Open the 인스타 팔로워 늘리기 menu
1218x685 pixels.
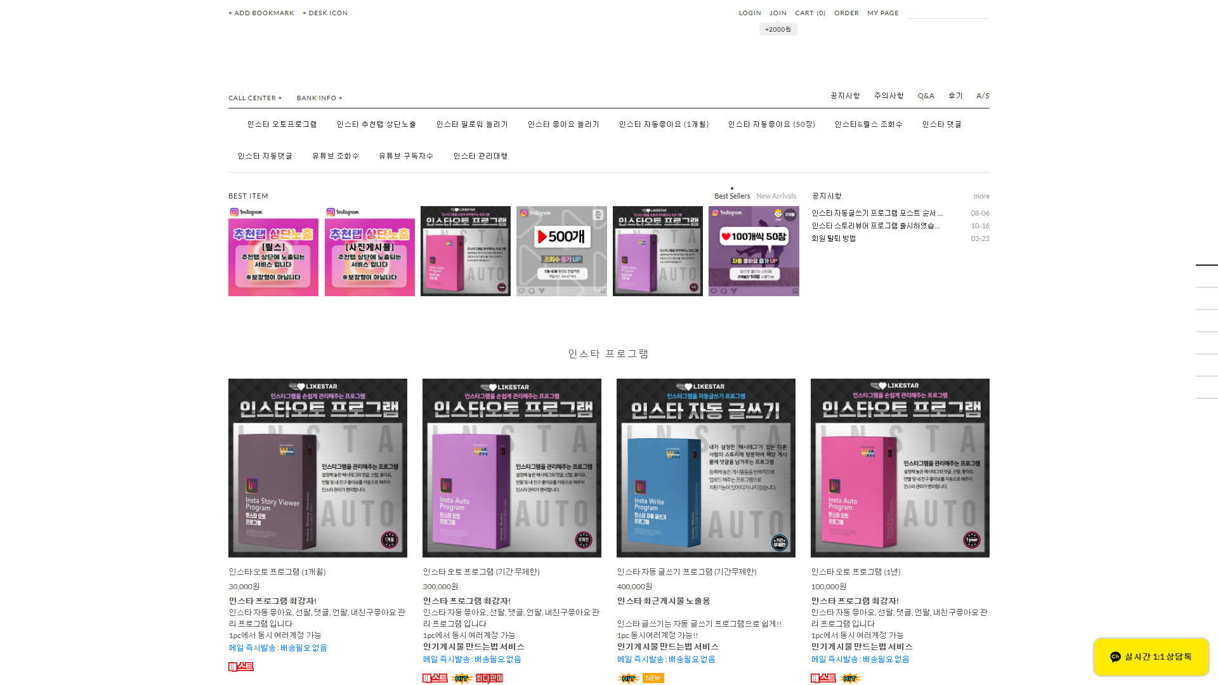point(472,124)
